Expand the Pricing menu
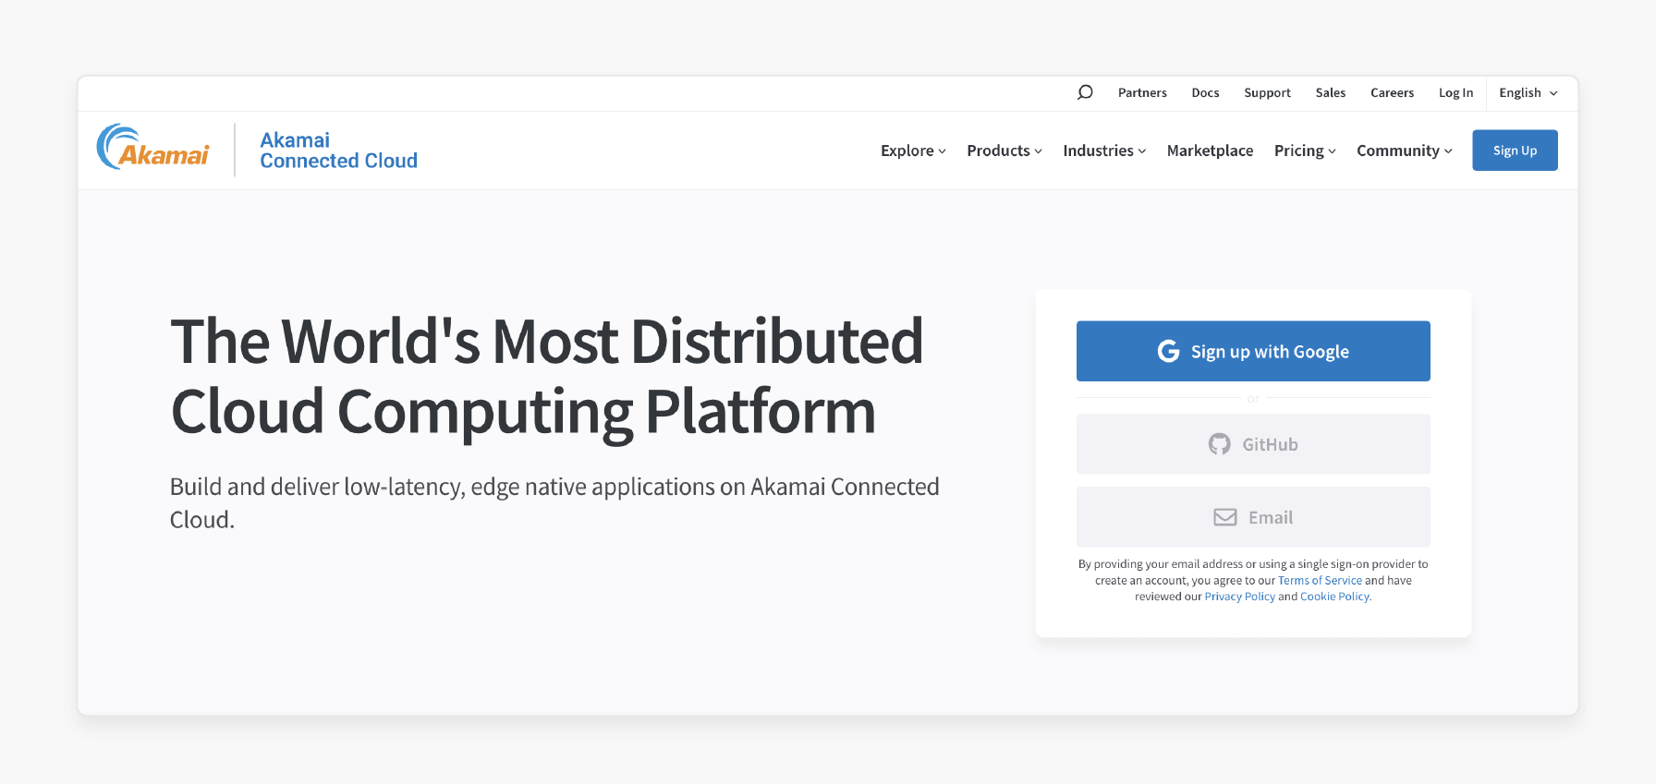Viewport: 1656px width, 784px height. tap(1305, 151)
